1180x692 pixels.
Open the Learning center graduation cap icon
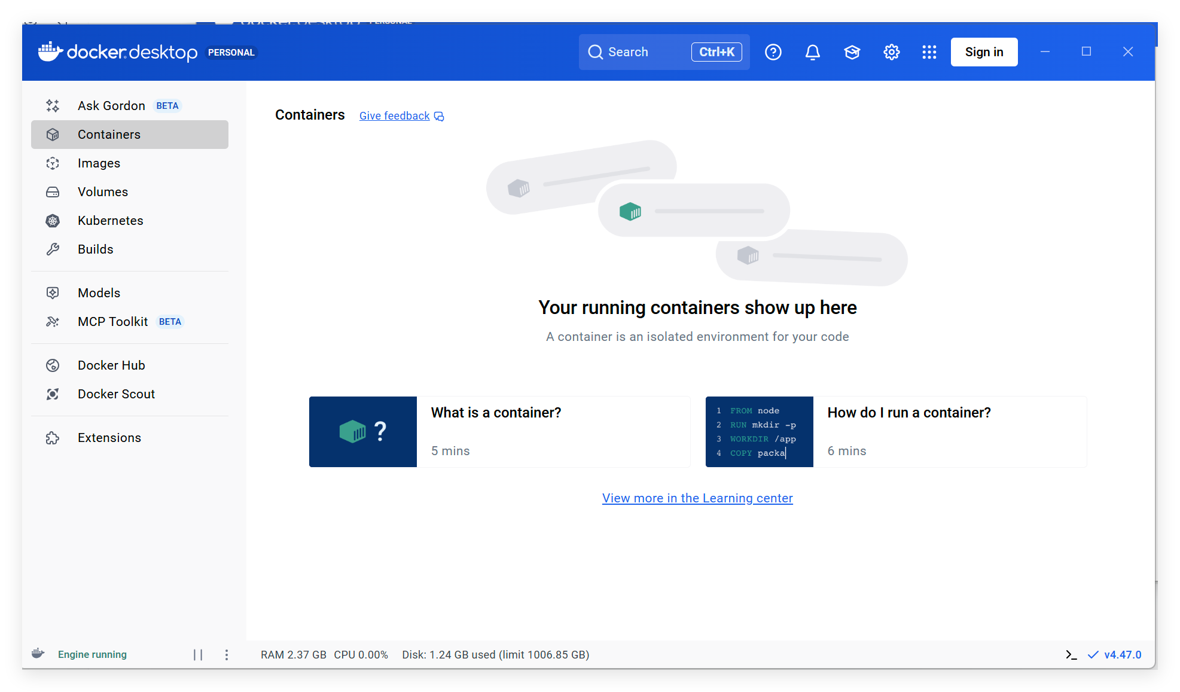point(852,52)
